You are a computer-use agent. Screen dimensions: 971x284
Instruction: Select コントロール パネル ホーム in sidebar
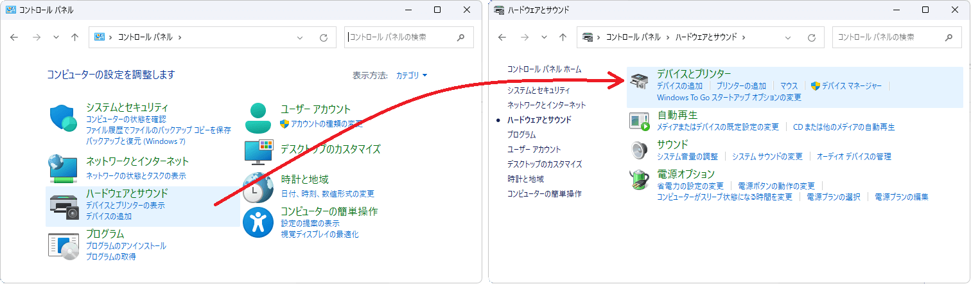pos(544,69)
